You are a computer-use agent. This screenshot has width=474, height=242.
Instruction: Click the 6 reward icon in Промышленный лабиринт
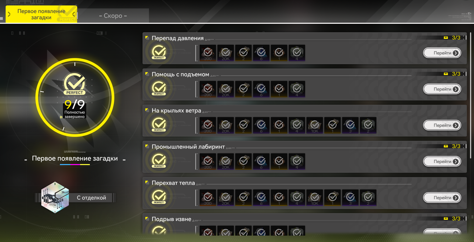[x=261, y=162]
